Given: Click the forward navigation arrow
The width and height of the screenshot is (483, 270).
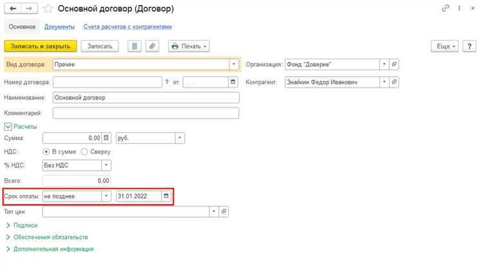Looking at the screenshot, I should click(28, 8).
